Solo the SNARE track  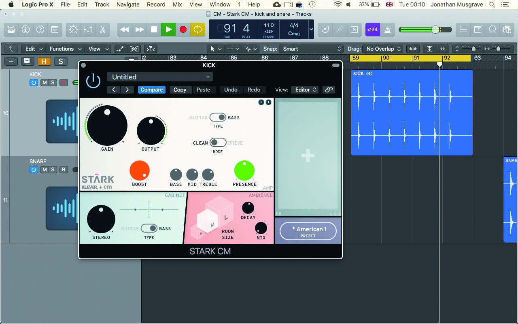pos(53,170)
